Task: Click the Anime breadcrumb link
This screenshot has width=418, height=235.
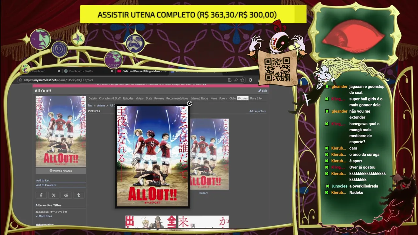Action: [101, 105]
